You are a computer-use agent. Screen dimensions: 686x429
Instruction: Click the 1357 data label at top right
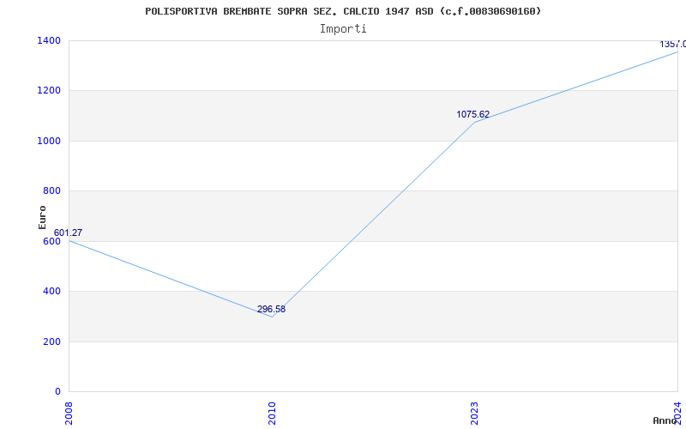[672, 45]
